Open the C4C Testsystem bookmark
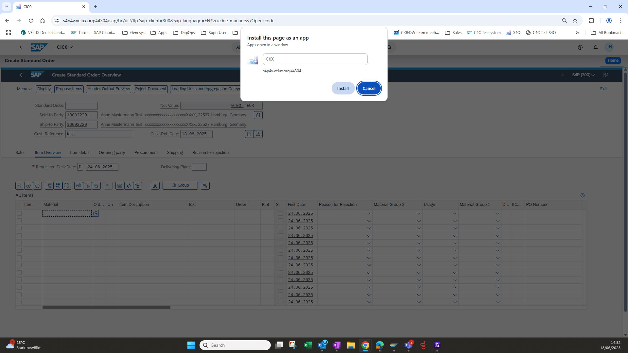This screenshot has height=353, width=628. (x=483, y=33)
